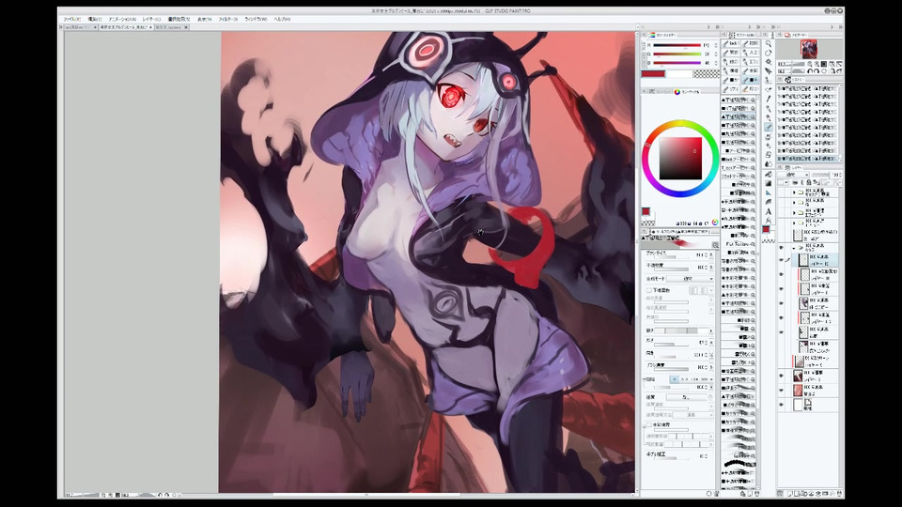Open the ヘルプ (Help) menu
Viewport: 902px width, 507px height.
(282, 19)
